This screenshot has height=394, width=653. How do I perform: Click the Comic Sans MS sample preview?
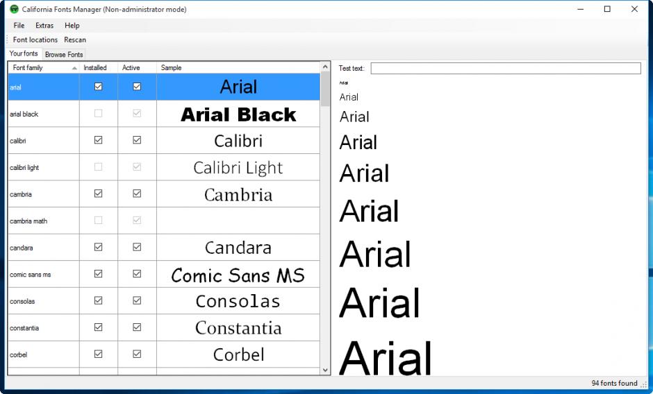[238, 275]
